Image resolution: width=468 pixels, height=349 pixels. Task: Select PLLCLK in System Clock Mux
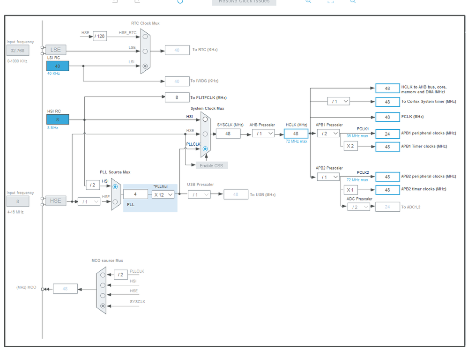pos(205,149)
